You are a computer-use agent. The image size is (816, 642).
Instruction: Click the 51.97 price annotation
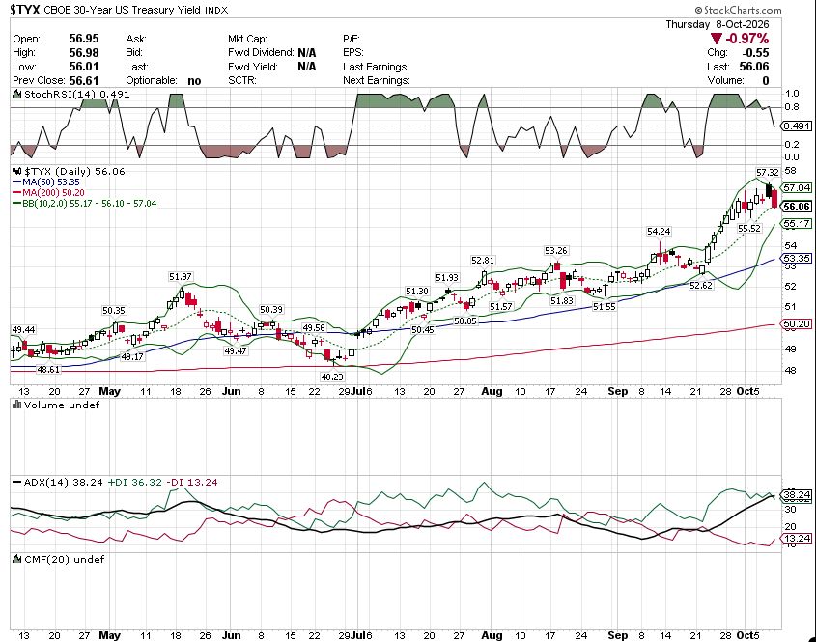180,277
